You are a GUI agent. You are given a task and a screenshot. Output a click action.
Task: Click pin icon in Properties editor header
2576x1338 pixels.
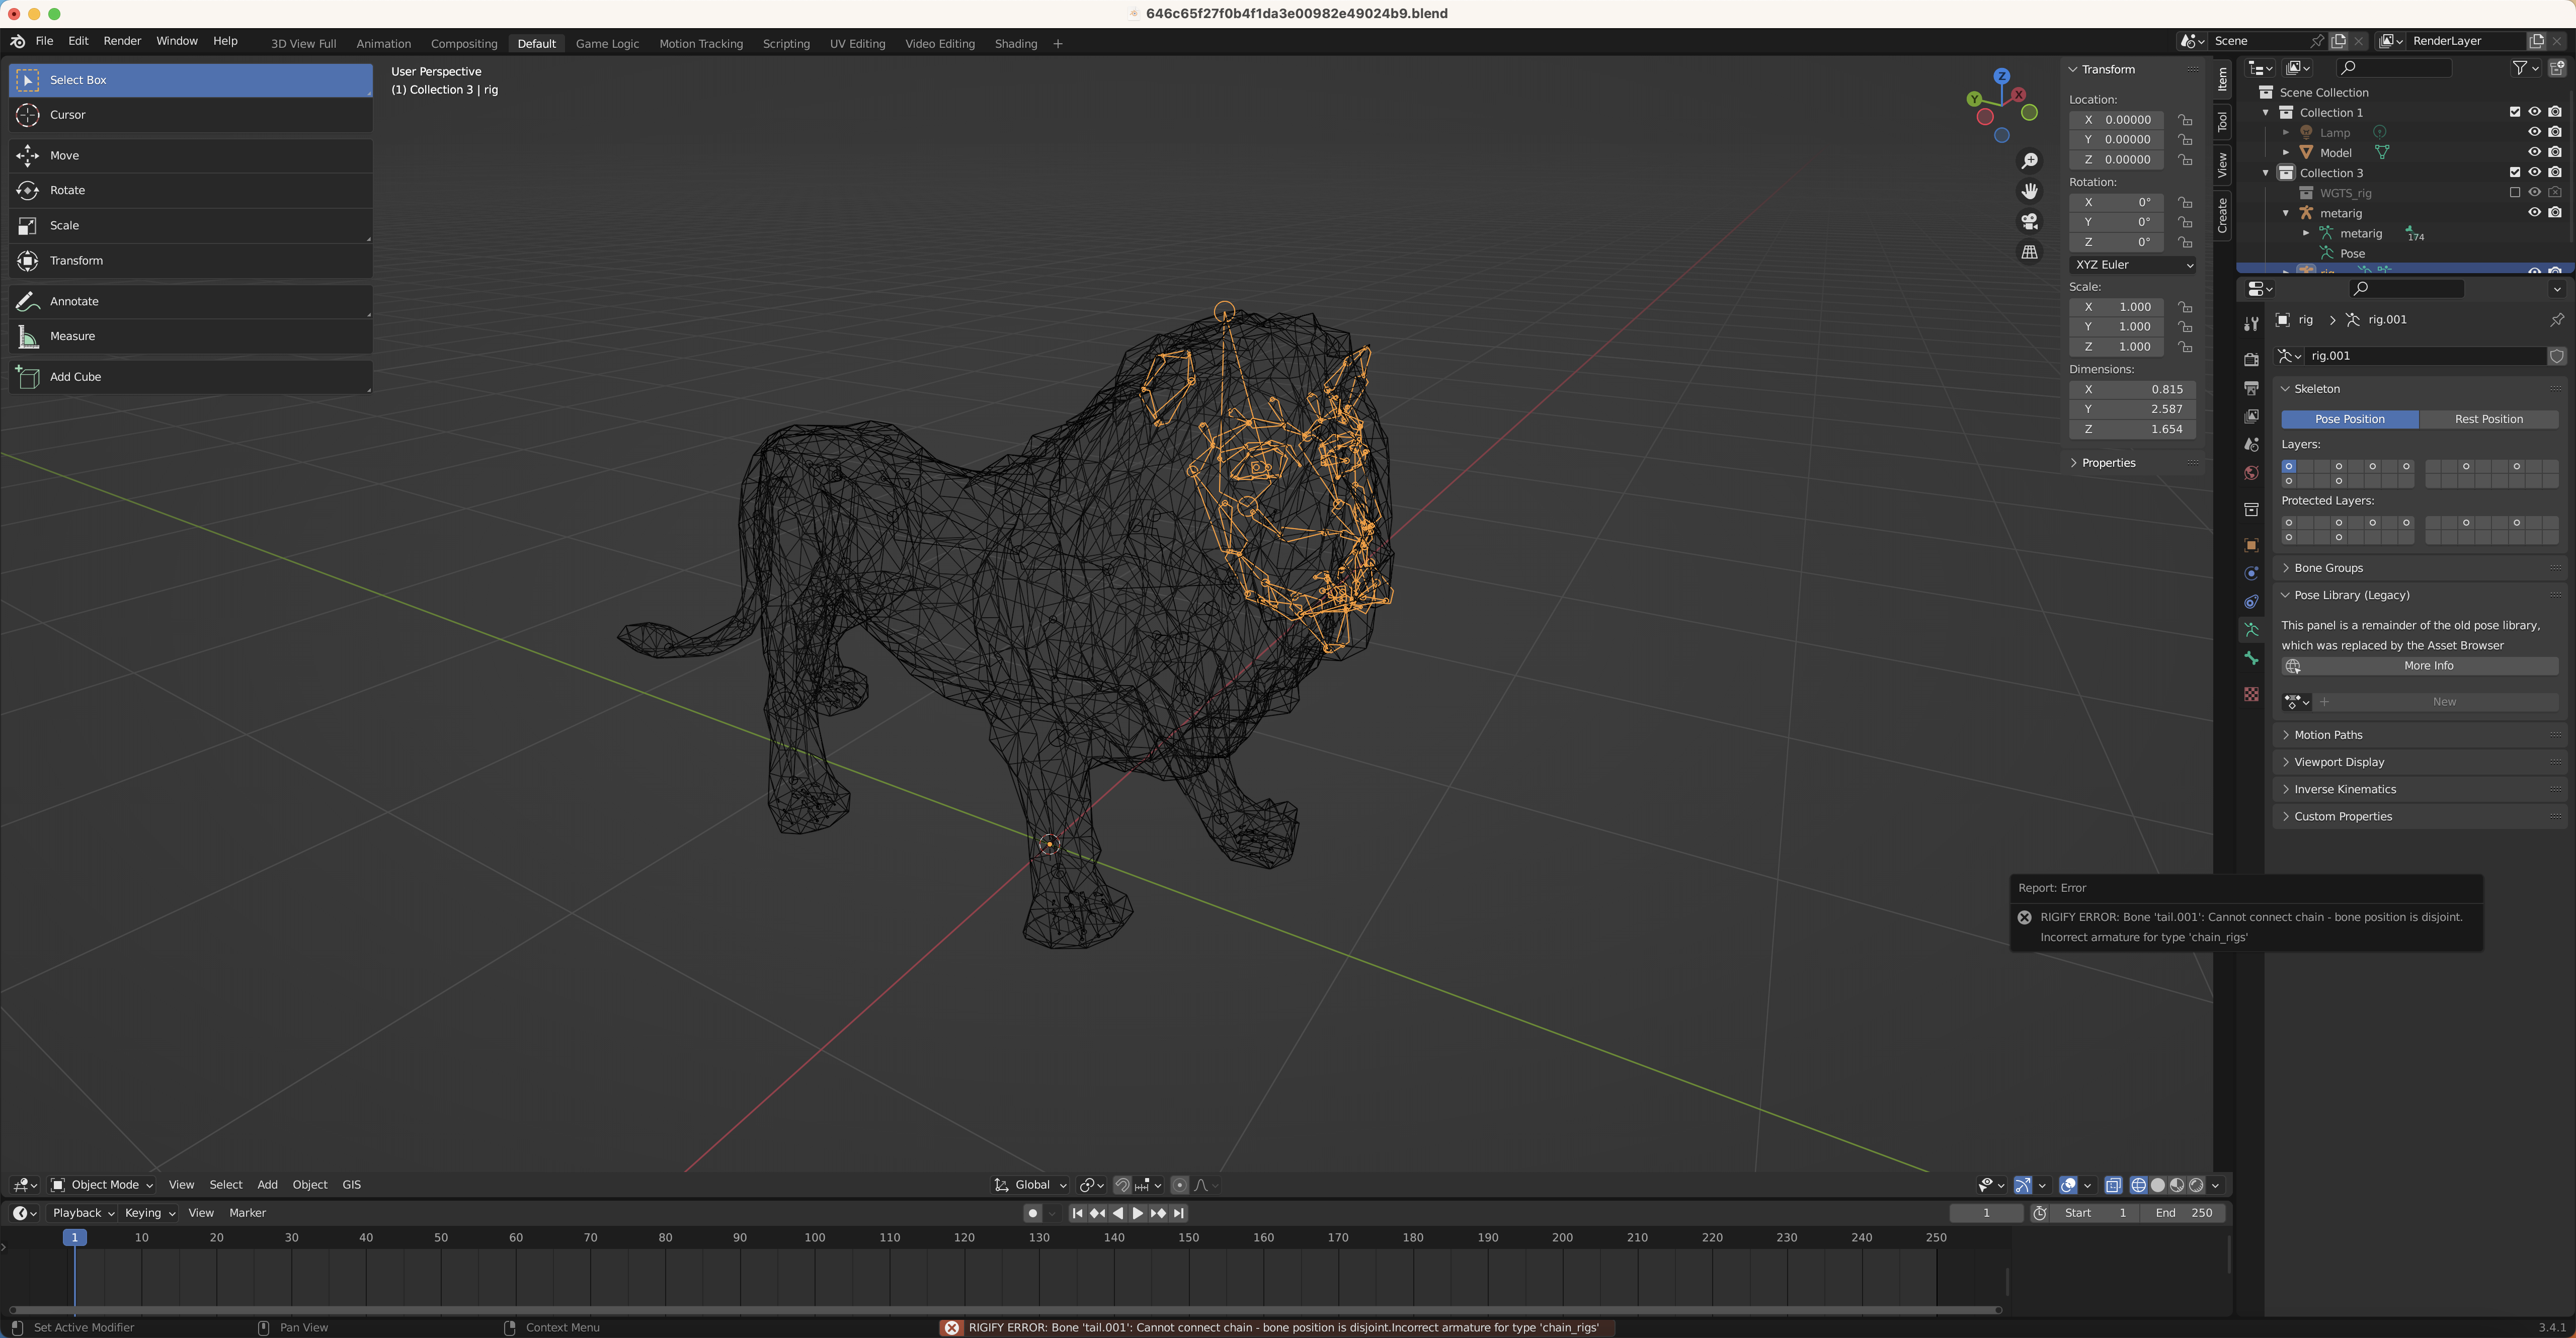pyautogui.click(x=2556, y=320)
